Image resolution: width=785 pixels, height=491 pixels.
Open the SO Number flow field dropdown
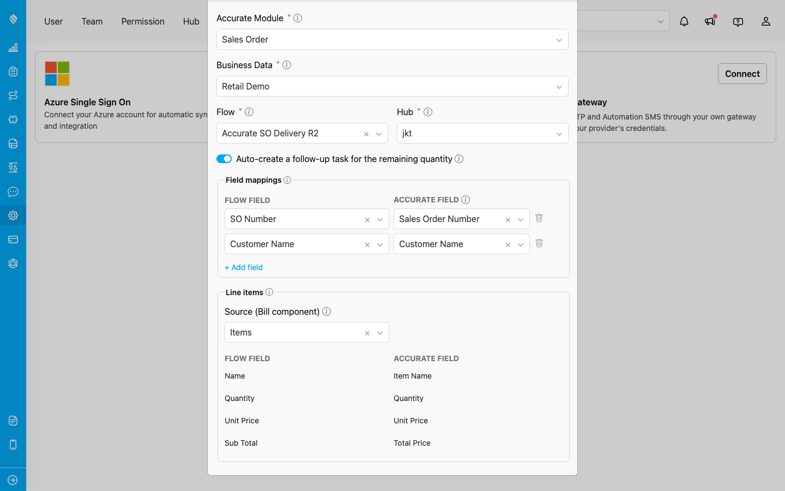pos(307,219)
